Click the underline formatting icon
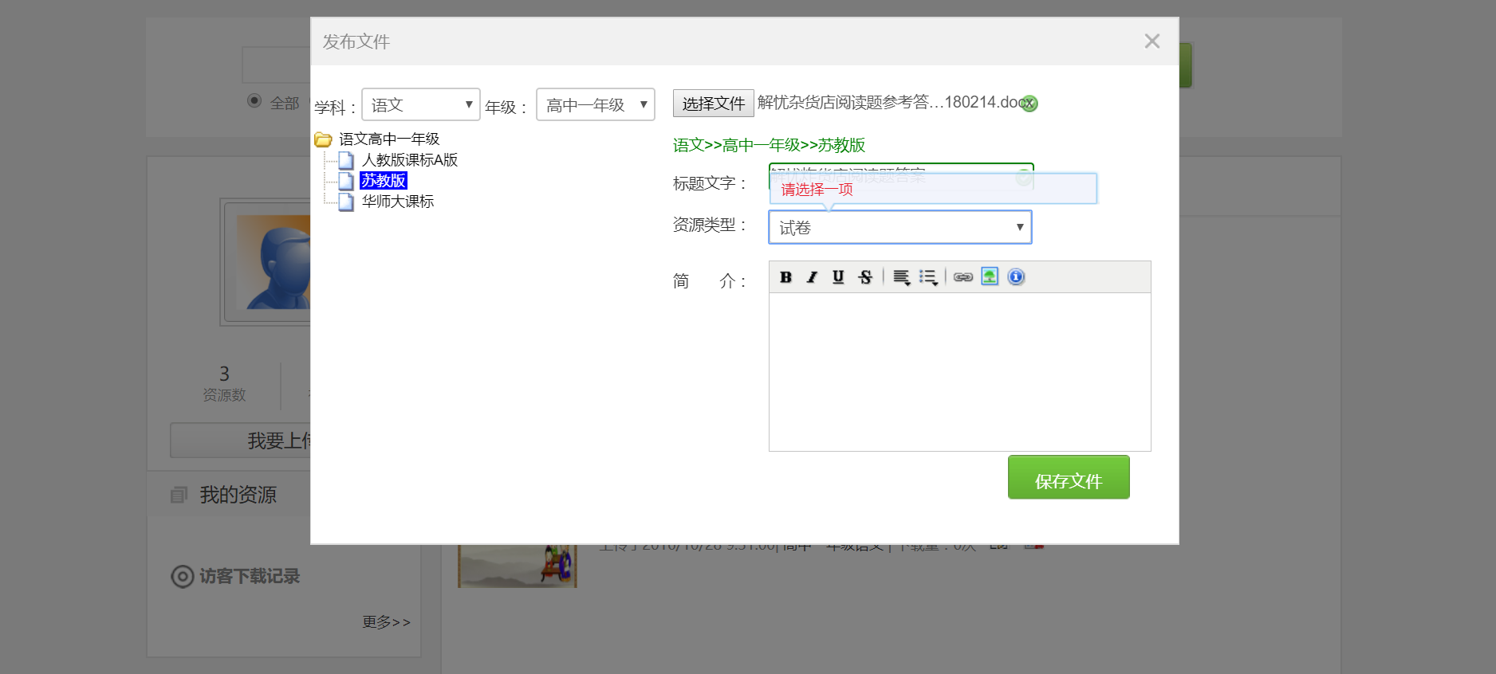The width and height of the screenshot is (1496, 674). (838, 277)
